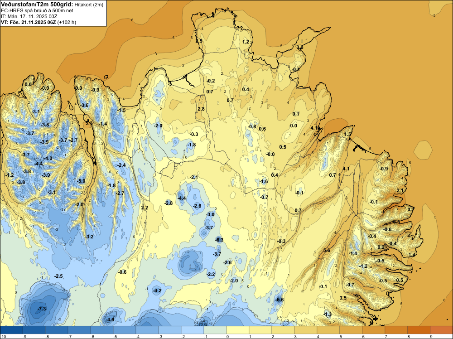This screenshot has width=453, height=339.
Task: Select the -1.3 temperature value
Action: [x=328, y=314]
